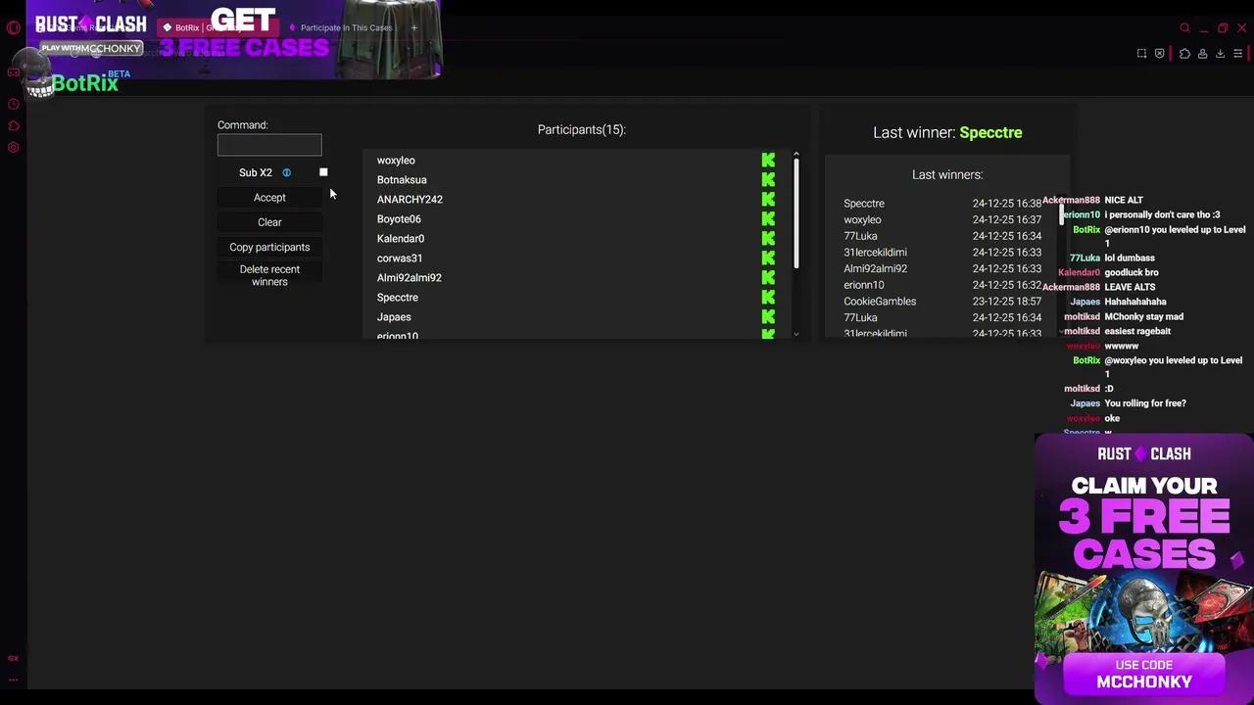The width and height of the screenshot is (1254, 705).
Task: Click the Kick icon beside corwas31
Action: pyautogui.click(x=768, y=258)
